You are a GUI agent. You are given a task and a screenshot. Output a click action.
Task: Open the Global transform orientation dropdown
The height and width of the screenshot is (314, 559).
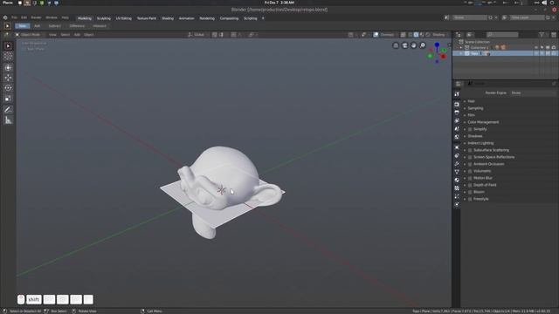(199, 35)
